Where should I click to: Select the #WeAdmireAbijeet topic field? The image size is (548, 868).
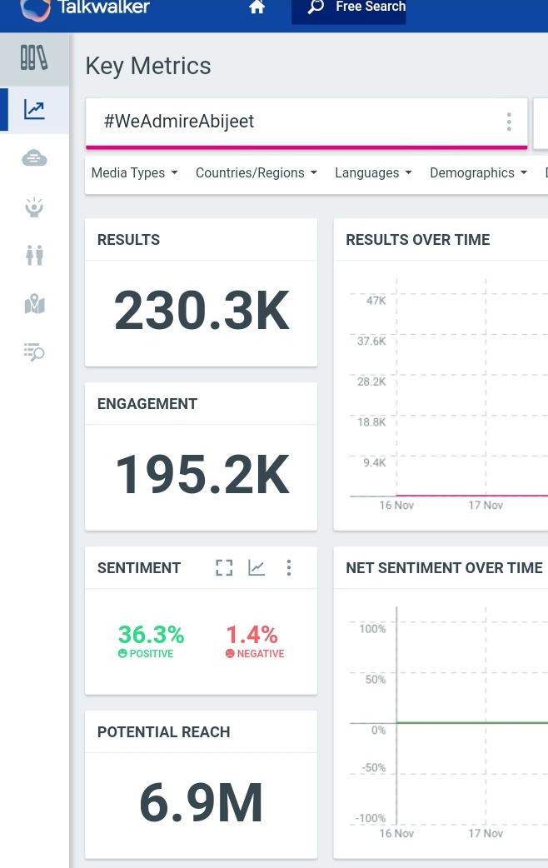coord(306,122)
